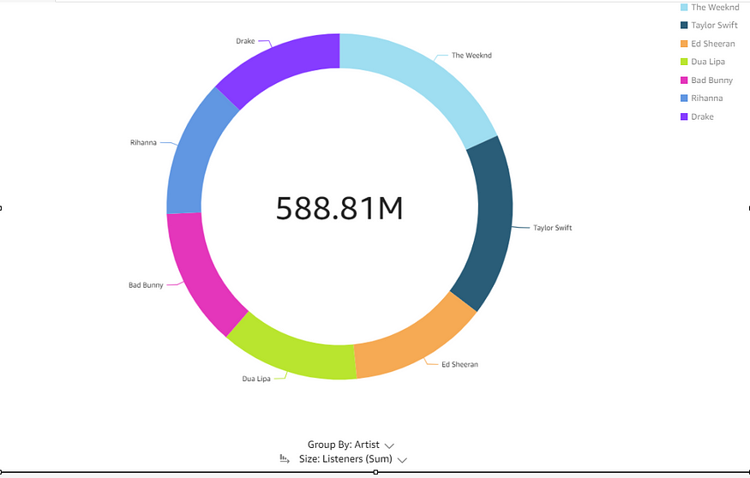This screenshot has height=478, width=750.
Task: Click the bottom-center visual resize handle
Action: [x=375, y=472]
